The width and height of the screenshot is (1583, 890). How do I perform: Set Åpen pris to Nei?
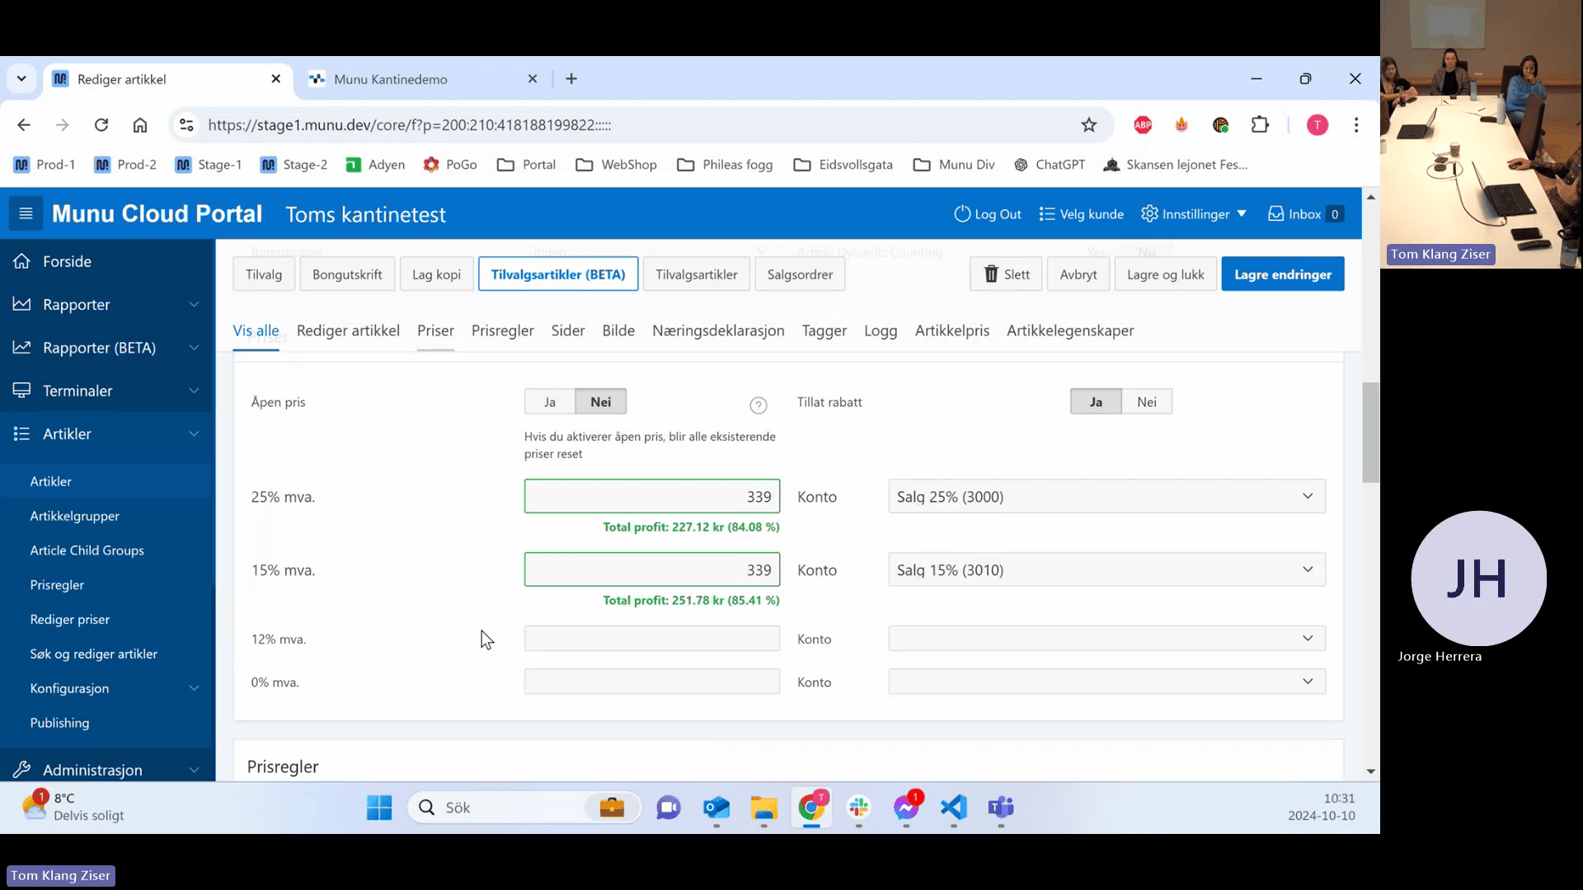tap(601, 402)
